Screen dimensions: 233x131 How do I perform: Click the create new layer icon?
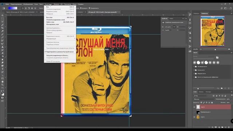[x=226, y=127]
